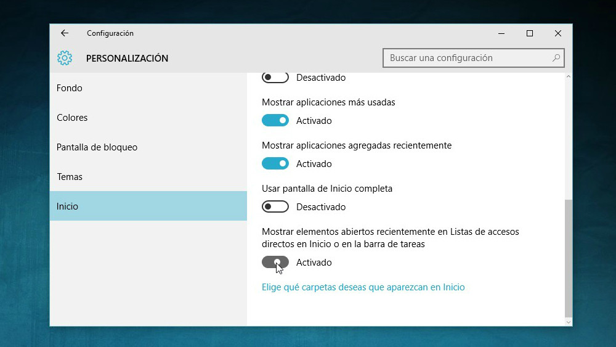The height and width of the screenshot is (347, 616).
Task: Click the Configuración title text
Action: pos(110,33)
